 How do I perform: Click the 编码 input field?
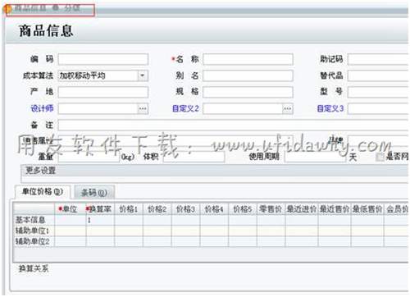103,59
